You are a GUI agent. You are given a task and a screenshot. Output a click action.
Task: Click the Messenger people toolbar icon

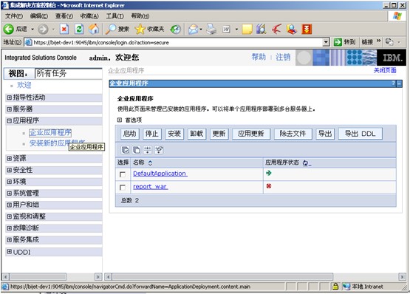[291, 29]
